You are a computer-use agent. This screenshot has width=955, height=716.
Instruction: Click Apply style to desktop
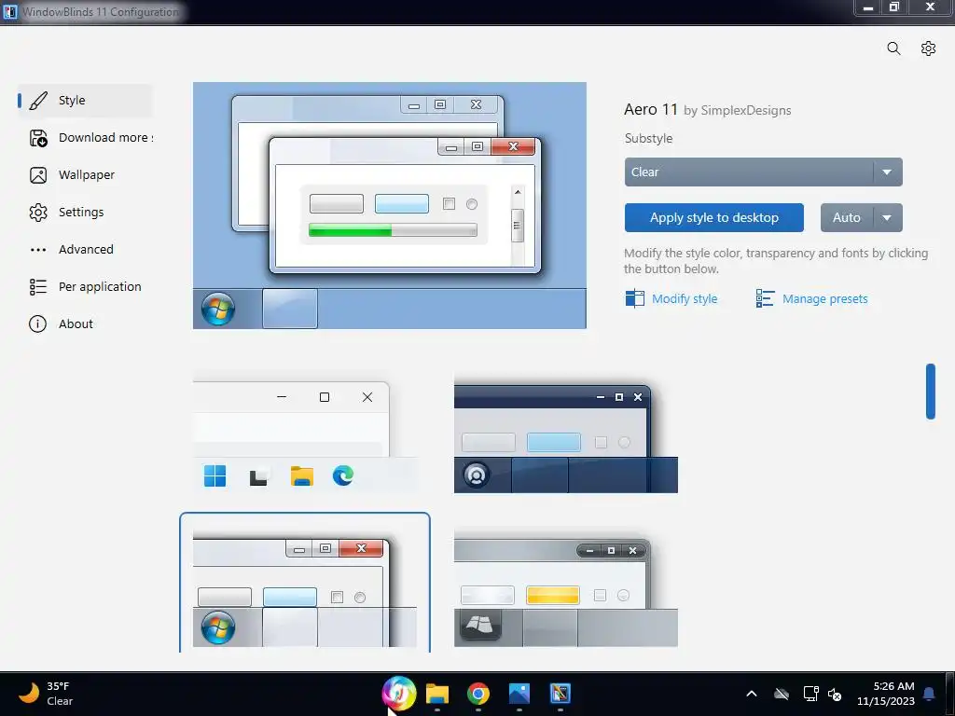tap(713, 218)
